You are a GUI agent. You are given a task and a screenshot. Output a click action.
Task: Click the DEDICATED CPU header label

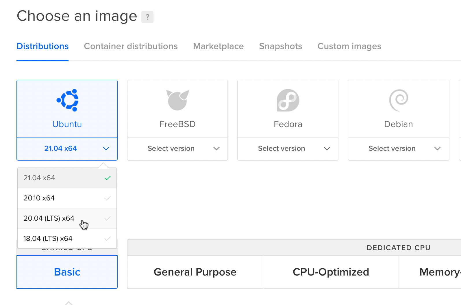click(399, 248)
